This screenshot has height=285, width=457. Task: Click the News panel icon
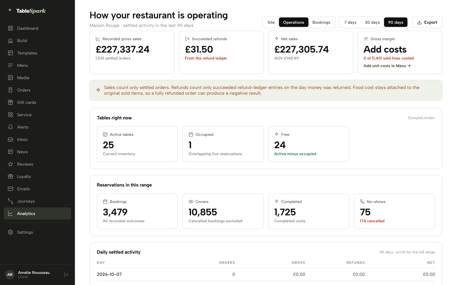coord(10,152)
